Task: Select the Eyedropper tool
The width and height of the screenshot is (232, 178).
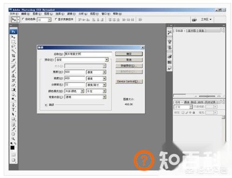Action: point(13,129)
